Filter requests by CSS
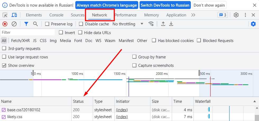This screenshot has height=121, width=259. (43, 41)
